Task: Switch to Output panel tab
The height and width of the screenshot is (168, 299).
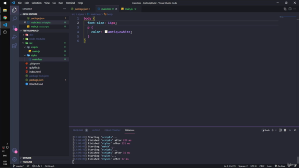Action: (x=96, y=130)
